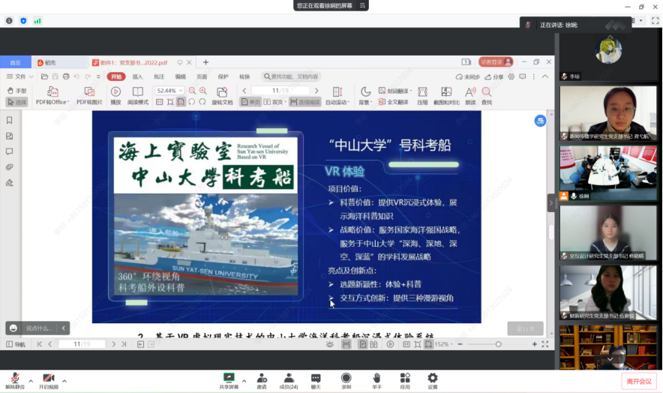Adjust zoom slider handle in status bar

click(498, 344)
